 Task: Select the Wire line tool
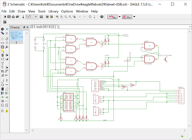pyautogui.click(x=3, y=81)
